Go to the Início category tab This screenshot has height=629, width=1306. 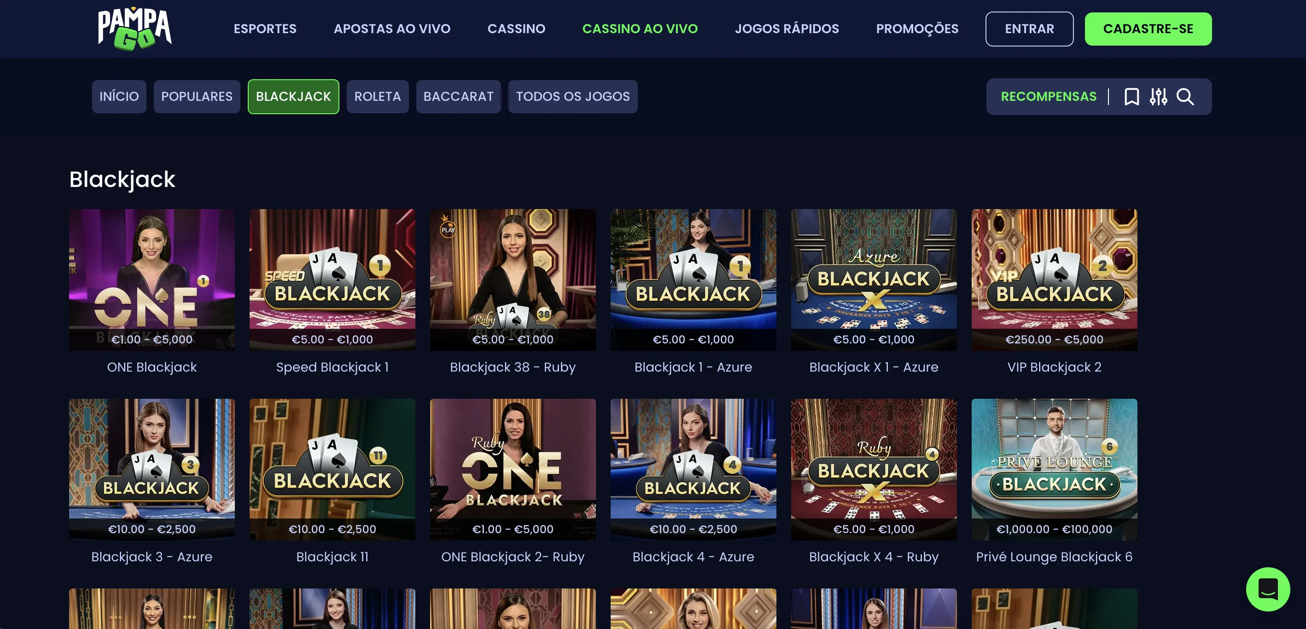pos(119,96)
